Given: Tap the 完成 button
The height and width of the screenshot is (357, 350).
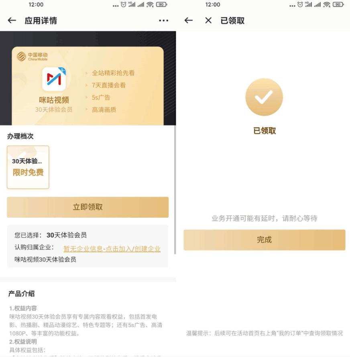Looking at the screenshot, I should coord(265,240).
